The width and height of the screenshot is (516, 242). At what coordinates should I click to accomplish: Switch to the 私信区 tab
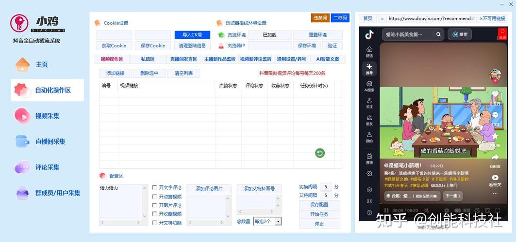(148, 59)
